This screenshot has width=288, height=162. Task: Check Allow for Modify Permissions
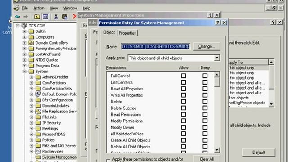[184, 121]
